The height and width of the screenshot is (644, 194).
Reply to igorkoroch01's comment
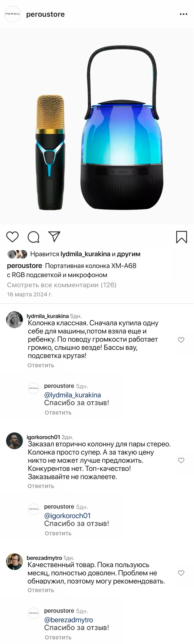click(41, 486)
